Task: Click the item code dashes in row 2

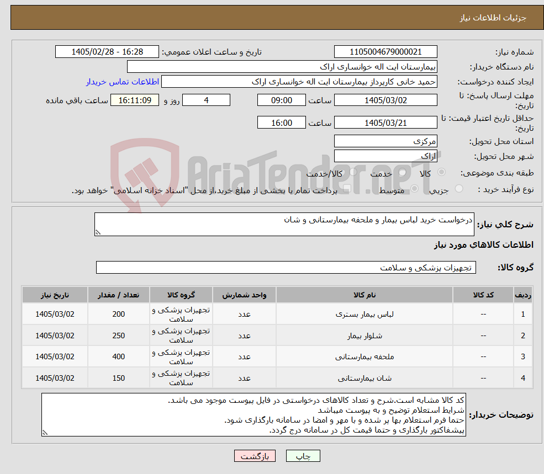Action: tap(483, 335)
